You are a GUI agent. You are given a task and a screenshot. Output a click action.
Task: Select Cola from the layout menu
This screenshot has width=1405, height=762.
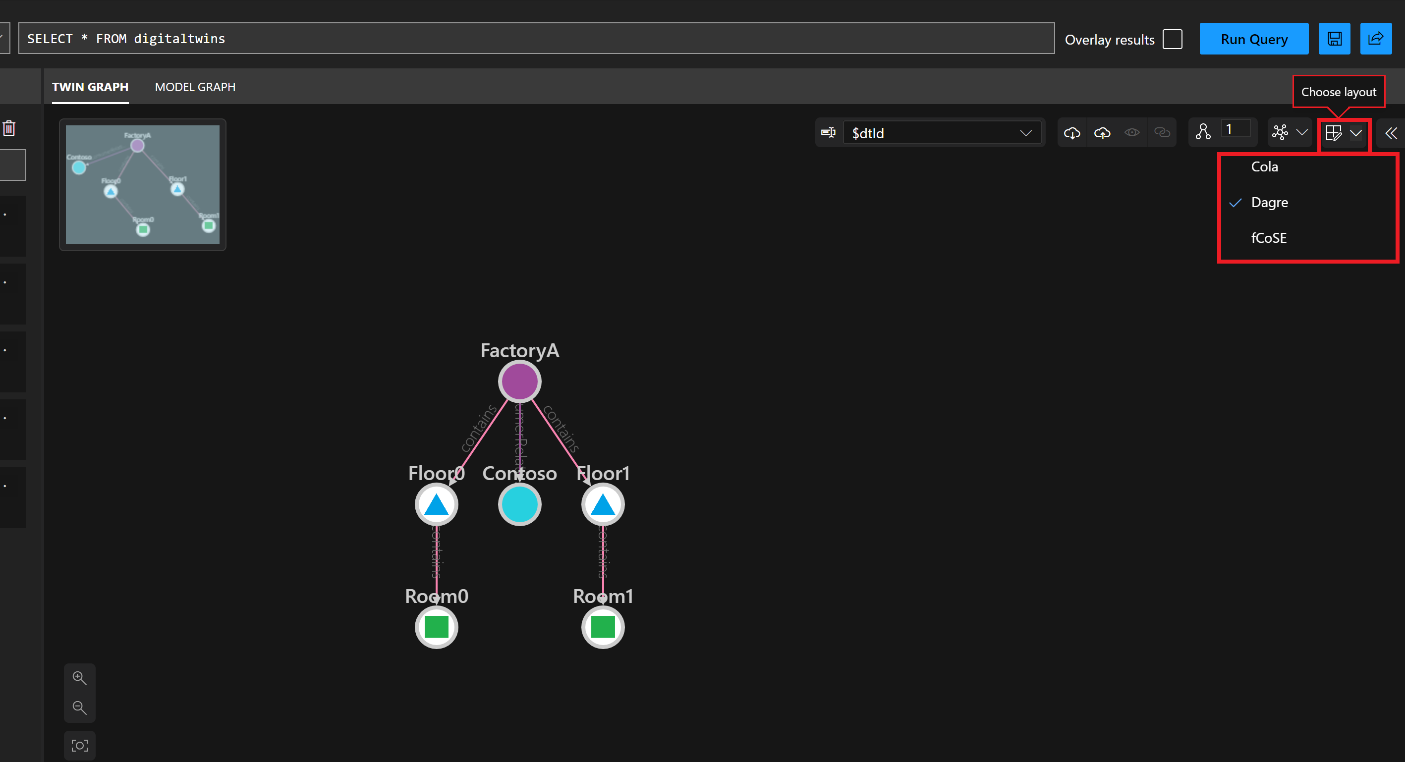[x=1264, y=167]
